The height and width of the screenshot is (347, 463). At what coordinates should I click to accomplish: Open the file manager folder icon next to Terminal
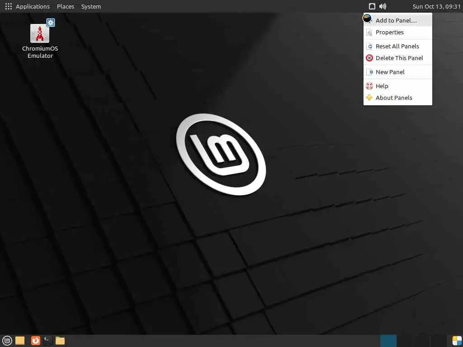[60, 341]
